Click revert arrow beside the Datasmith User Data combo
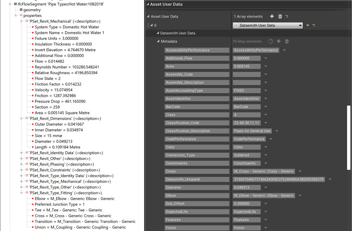352x231 pixels. tap(314, 25)
